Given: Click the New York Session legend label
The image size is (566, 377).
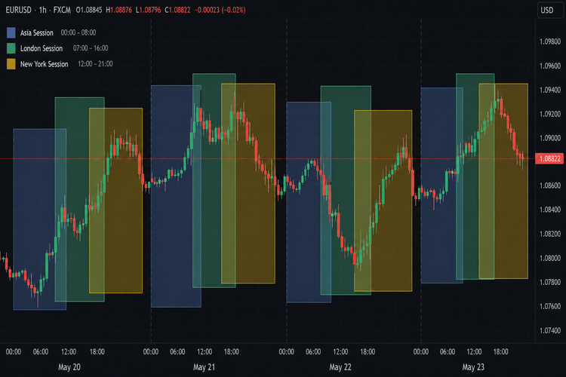Looking at the screenshot, I should [44, 64].
